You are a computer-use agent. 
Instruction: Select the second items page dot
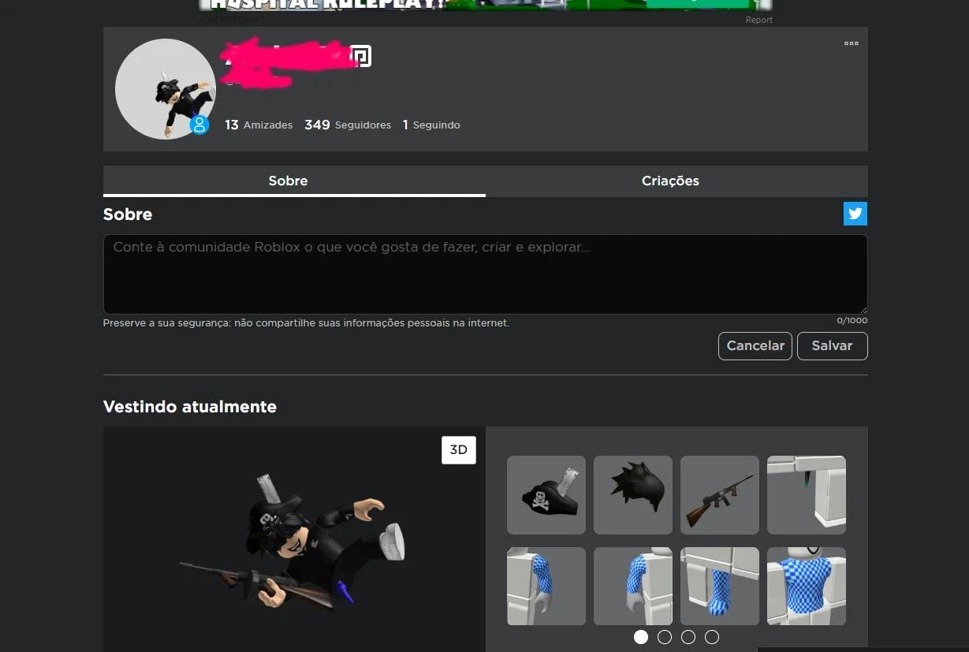(665, 637)
